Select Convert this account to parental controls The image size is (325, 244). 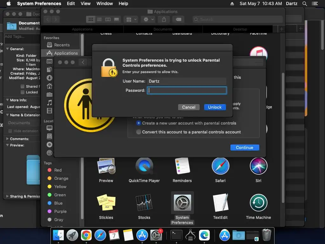(139, 132)
